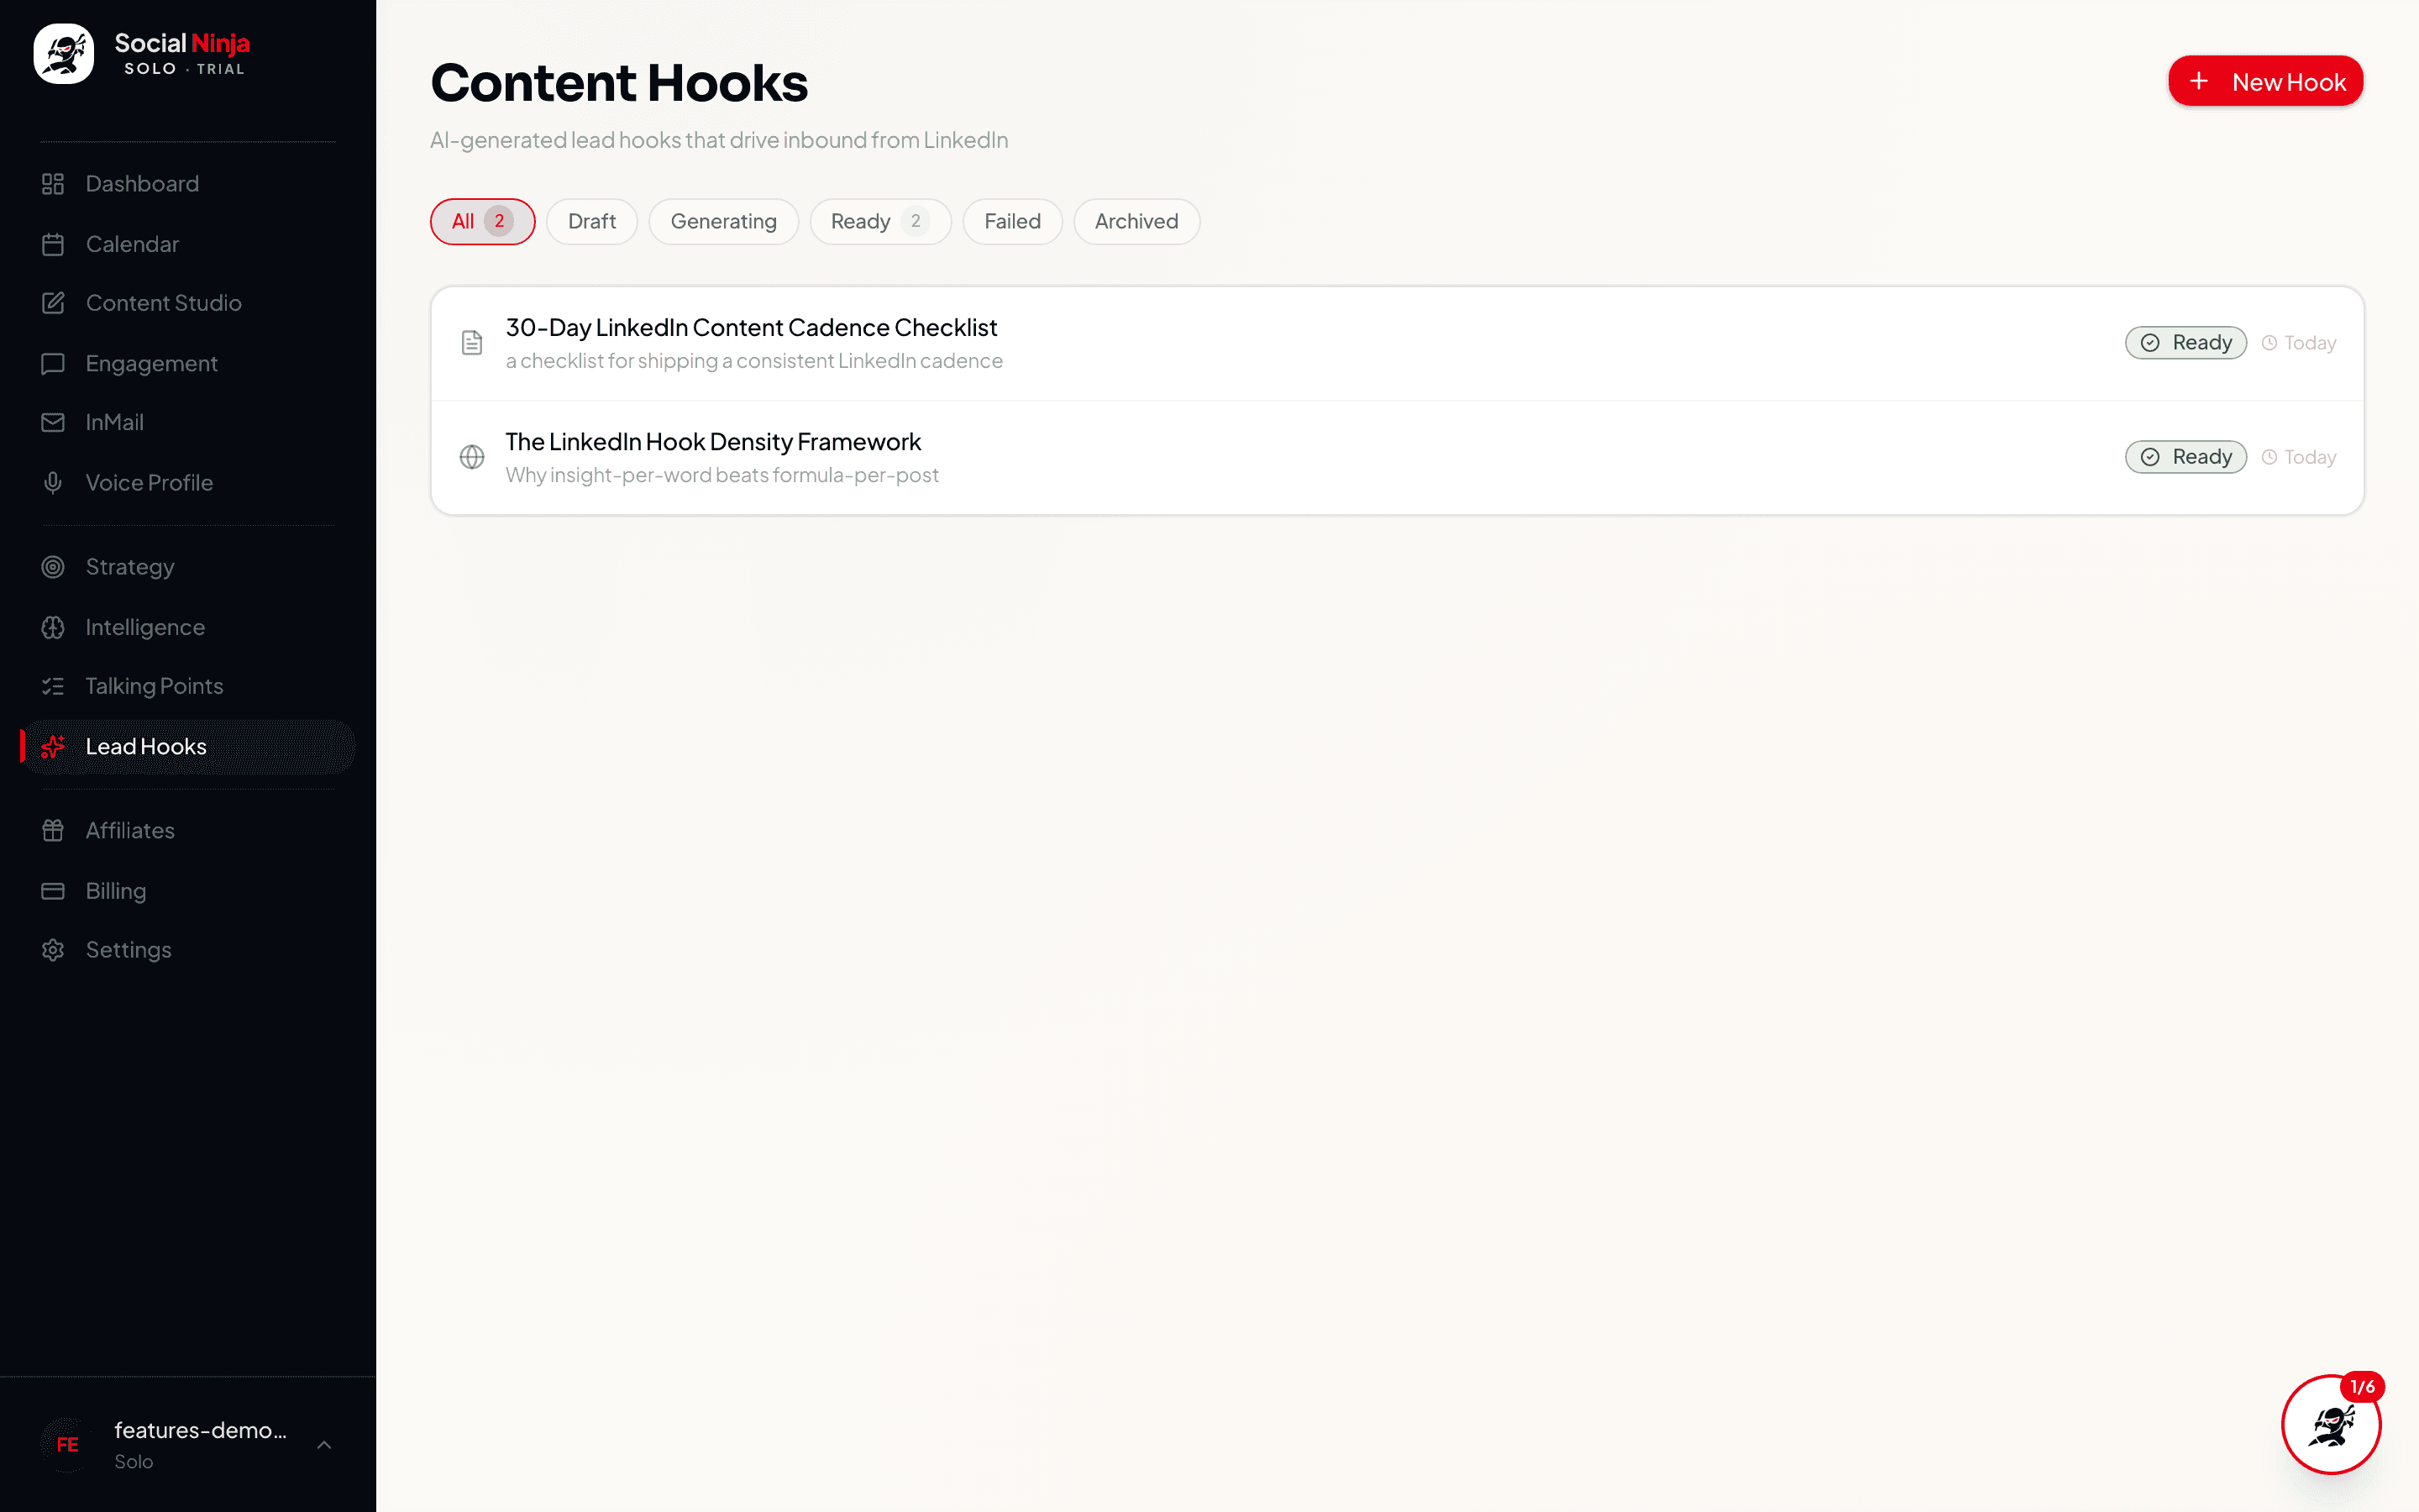
Task: Click the plus icon in New Hook
Action: coord(2199,81)
